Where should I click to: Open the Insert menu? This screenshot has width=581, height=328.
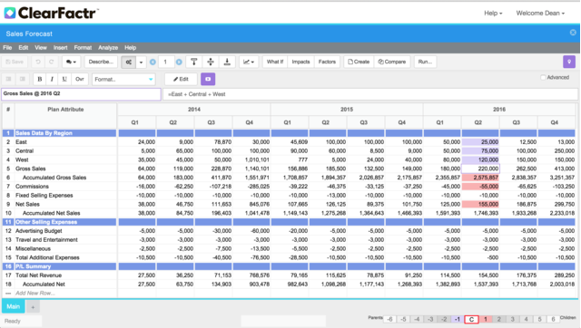click(61, 48)
